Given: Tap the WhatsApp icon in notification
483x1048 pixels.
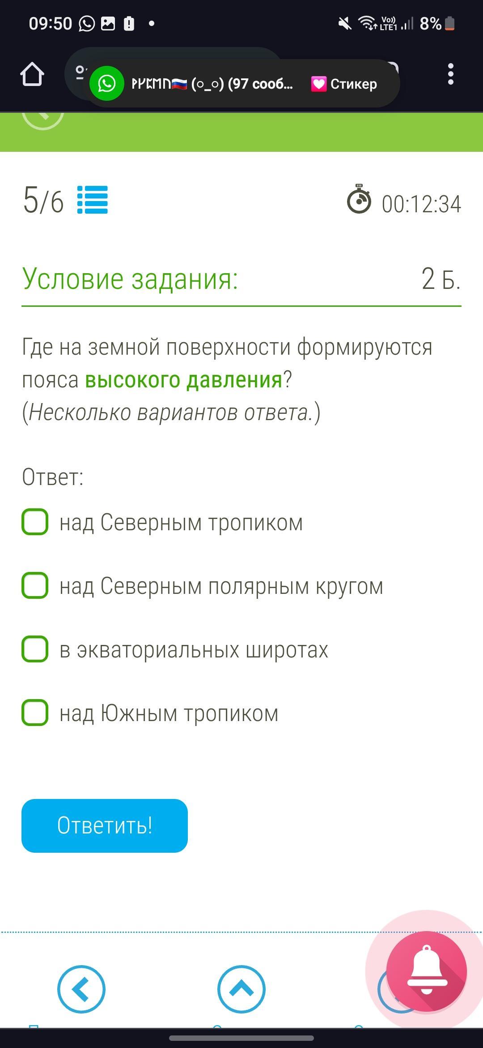Looking at the screenshot, I should click(107, 83).
